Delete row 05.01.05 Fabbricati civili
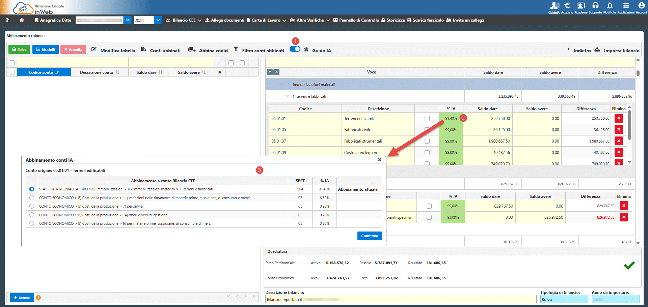The image size is (648, 307). click(x=619, y=130)
